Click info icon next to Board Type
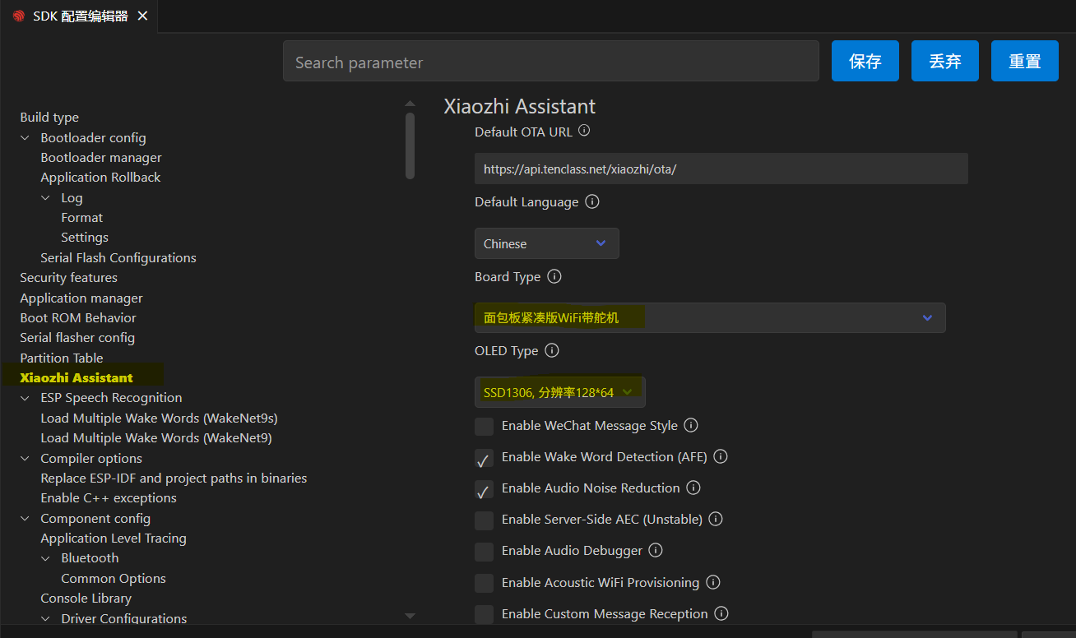 click(554, 276)
